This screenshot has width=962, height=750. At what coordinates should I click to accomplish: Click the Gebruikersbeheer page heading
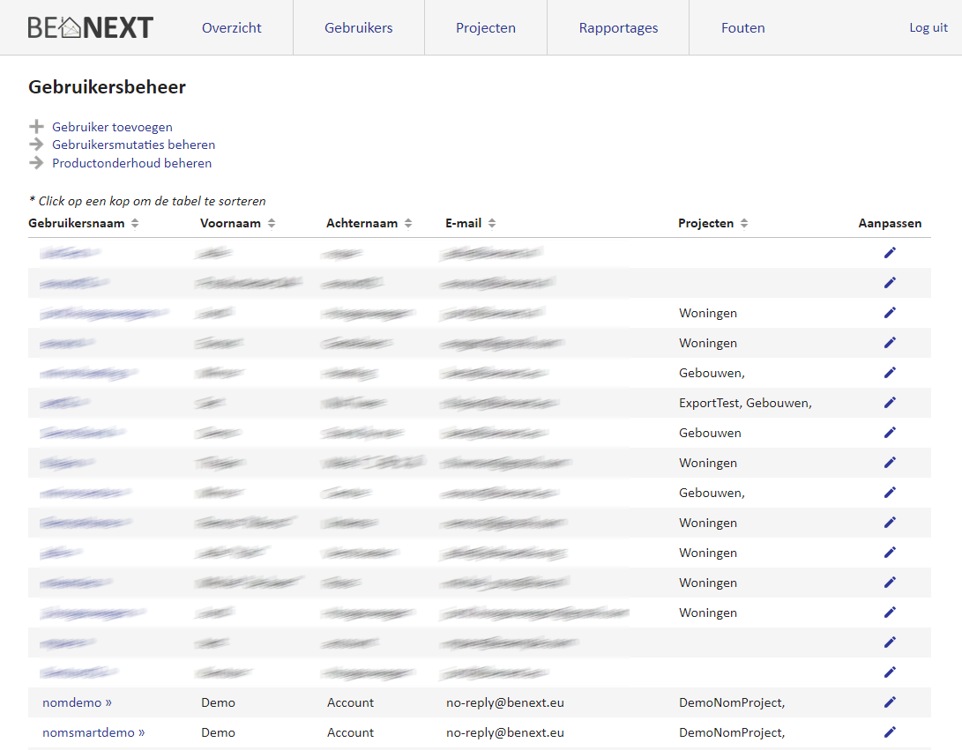(x=107, y=87)
